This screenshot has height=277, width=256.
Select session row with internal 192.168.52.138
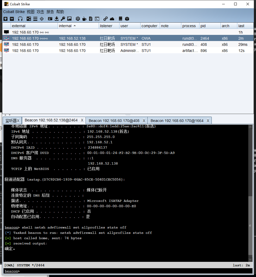point(128,38)
